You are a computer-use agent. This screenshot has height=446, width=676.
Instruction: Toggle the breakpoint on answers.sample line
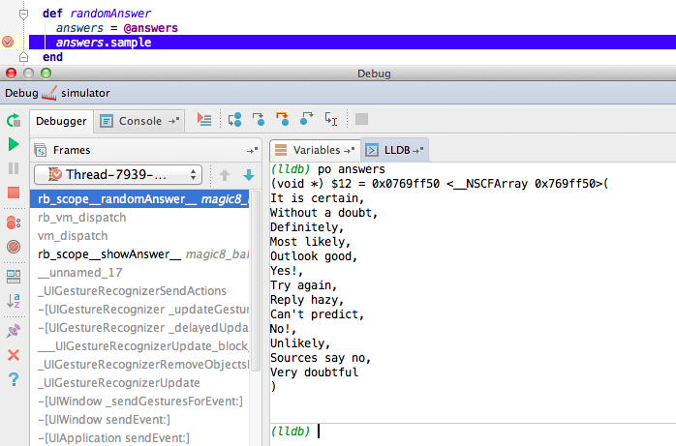8,43
